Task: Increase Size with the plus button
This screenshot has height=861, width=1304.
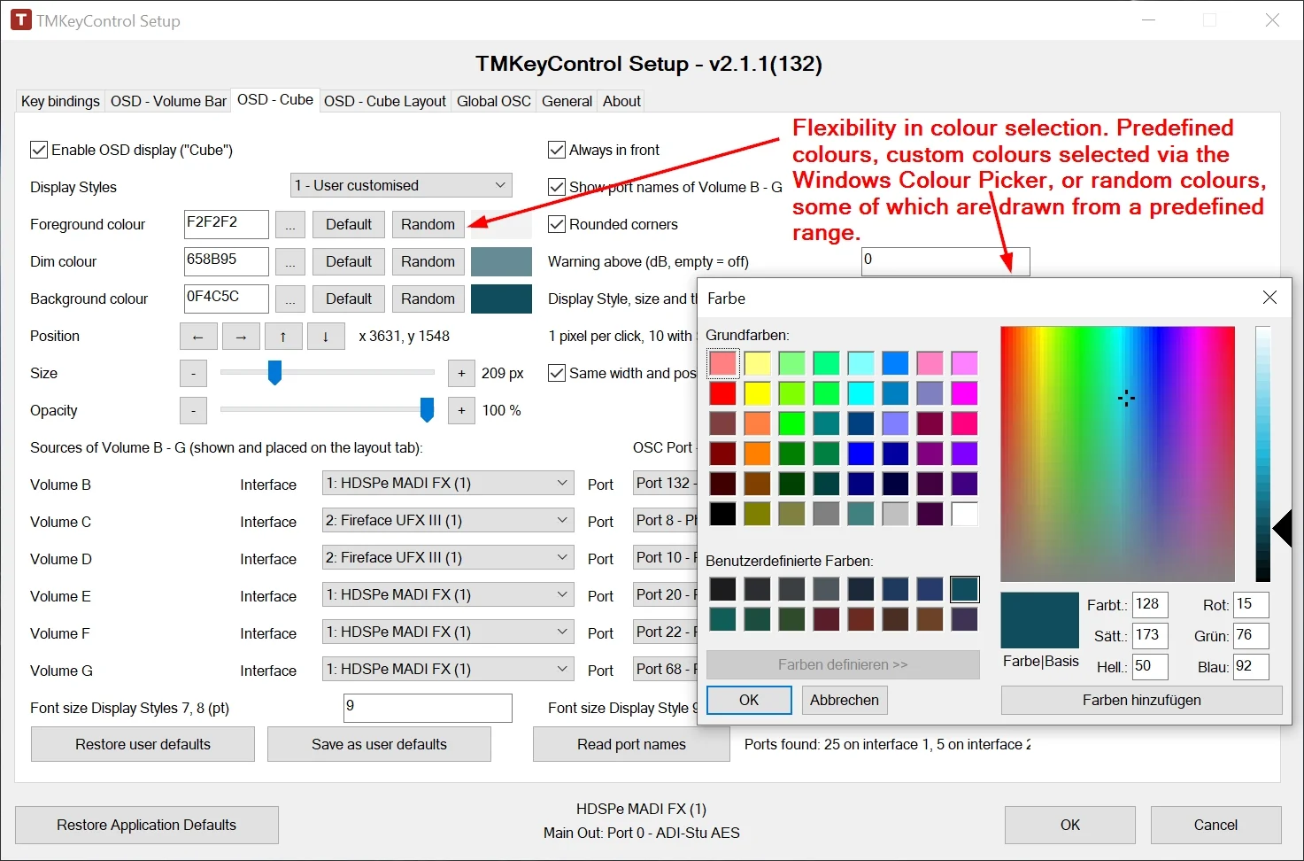Action: coord(461,374)
